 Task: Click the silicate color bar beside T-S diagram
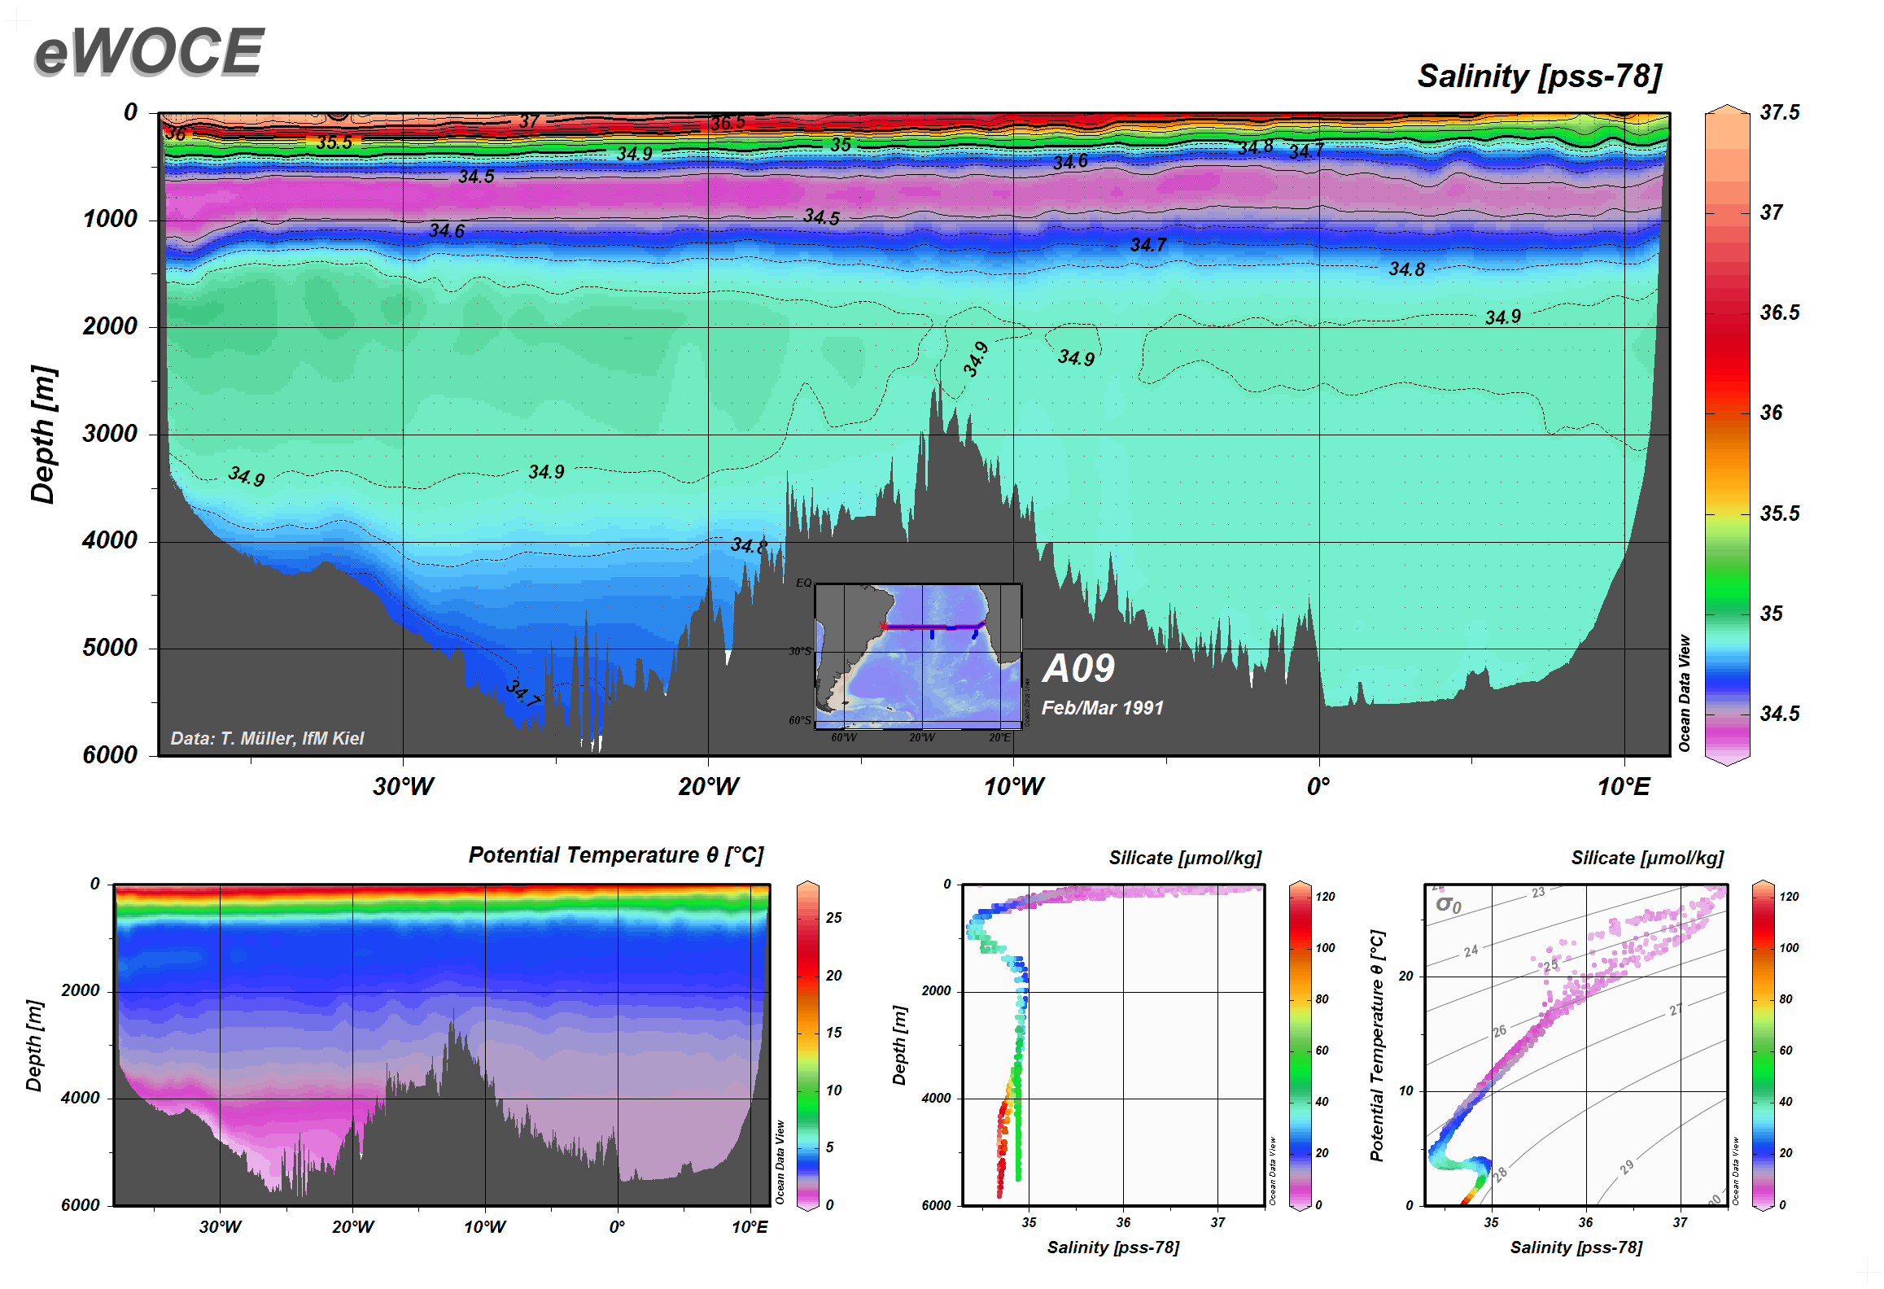[x=1763, y=1045]
